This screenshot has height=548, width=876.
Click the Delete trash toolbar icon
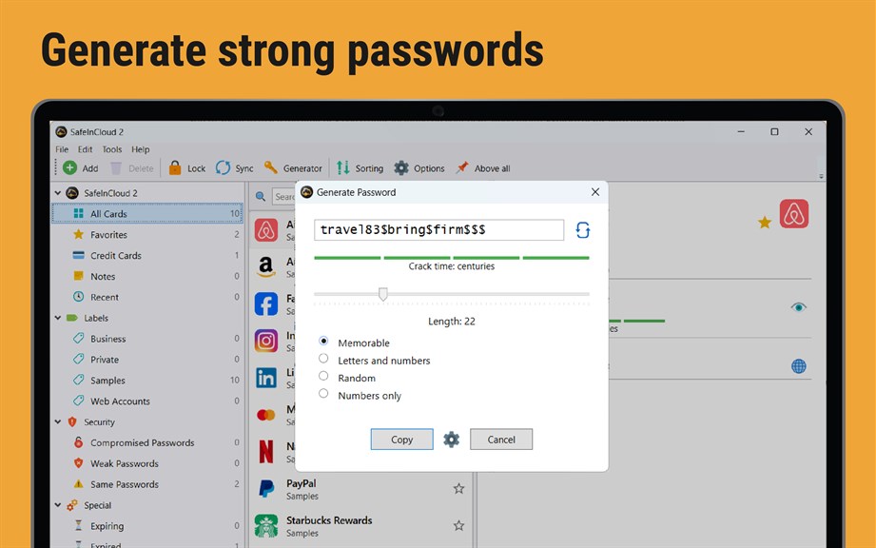click(116, 167)
